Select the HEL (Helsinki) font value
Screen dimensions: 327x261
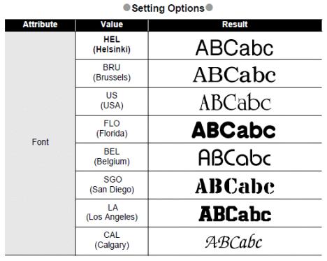click(112, 45)
